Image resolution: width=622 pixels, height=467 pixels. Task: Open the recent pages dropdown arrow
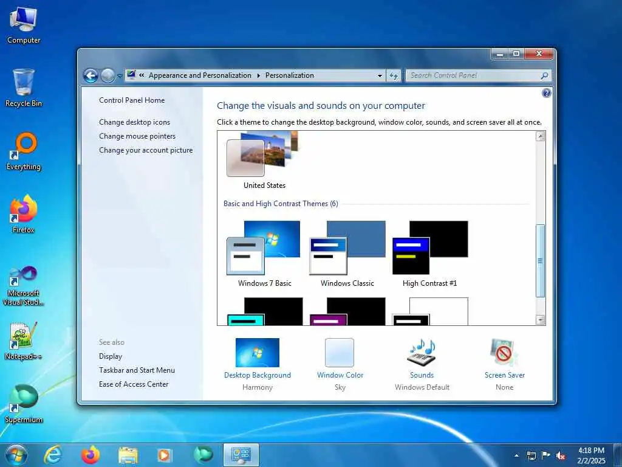tap(120, 75)
